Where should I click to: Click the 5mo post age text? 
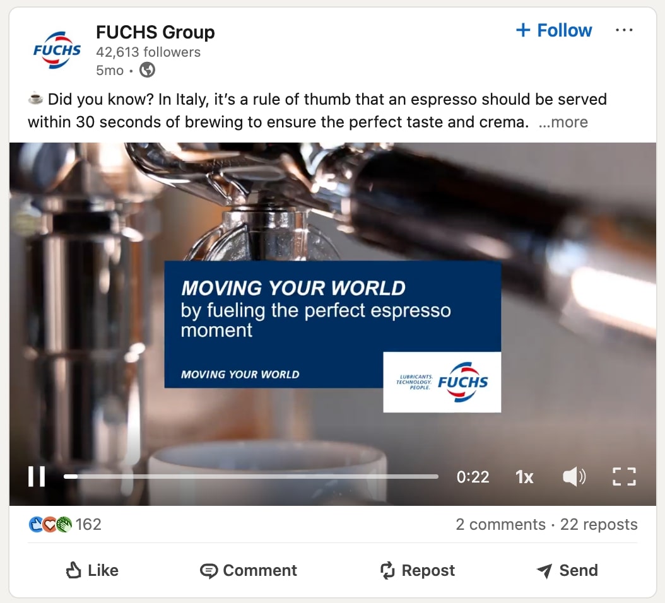click(110, 71)
